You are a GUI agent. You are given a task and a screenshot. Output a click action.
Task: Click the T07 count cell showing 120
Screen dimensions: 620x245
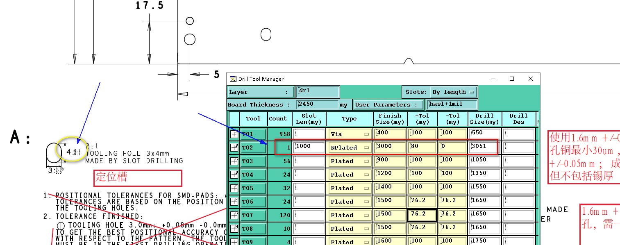tap(279, 215)
